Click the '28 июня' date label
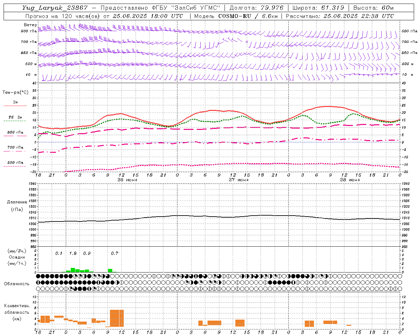 (x=350, y=180)
